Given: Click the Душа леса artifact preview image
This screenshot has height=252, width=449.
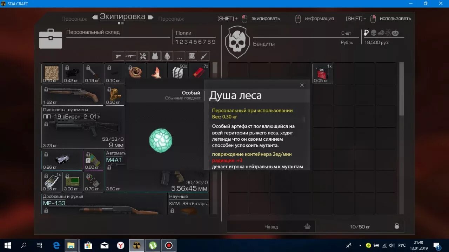Looking at the screenshot, I should (x=161, y=140).
